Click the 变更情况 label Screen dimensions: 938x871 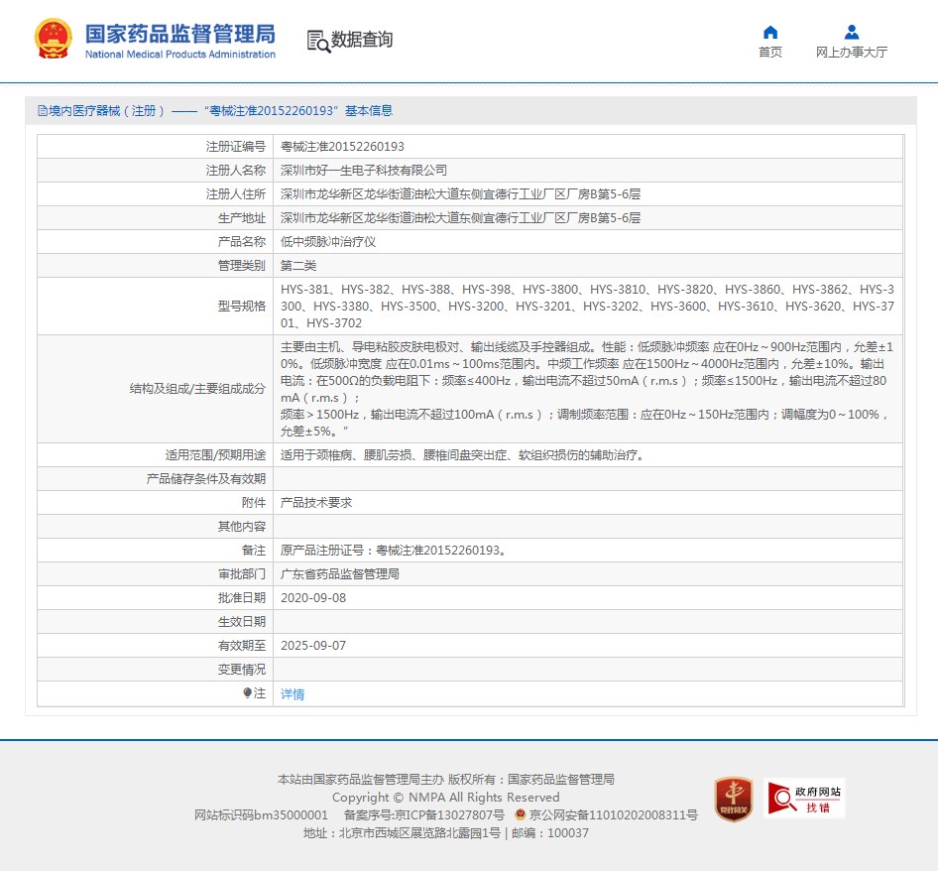[x=242, y=670]
